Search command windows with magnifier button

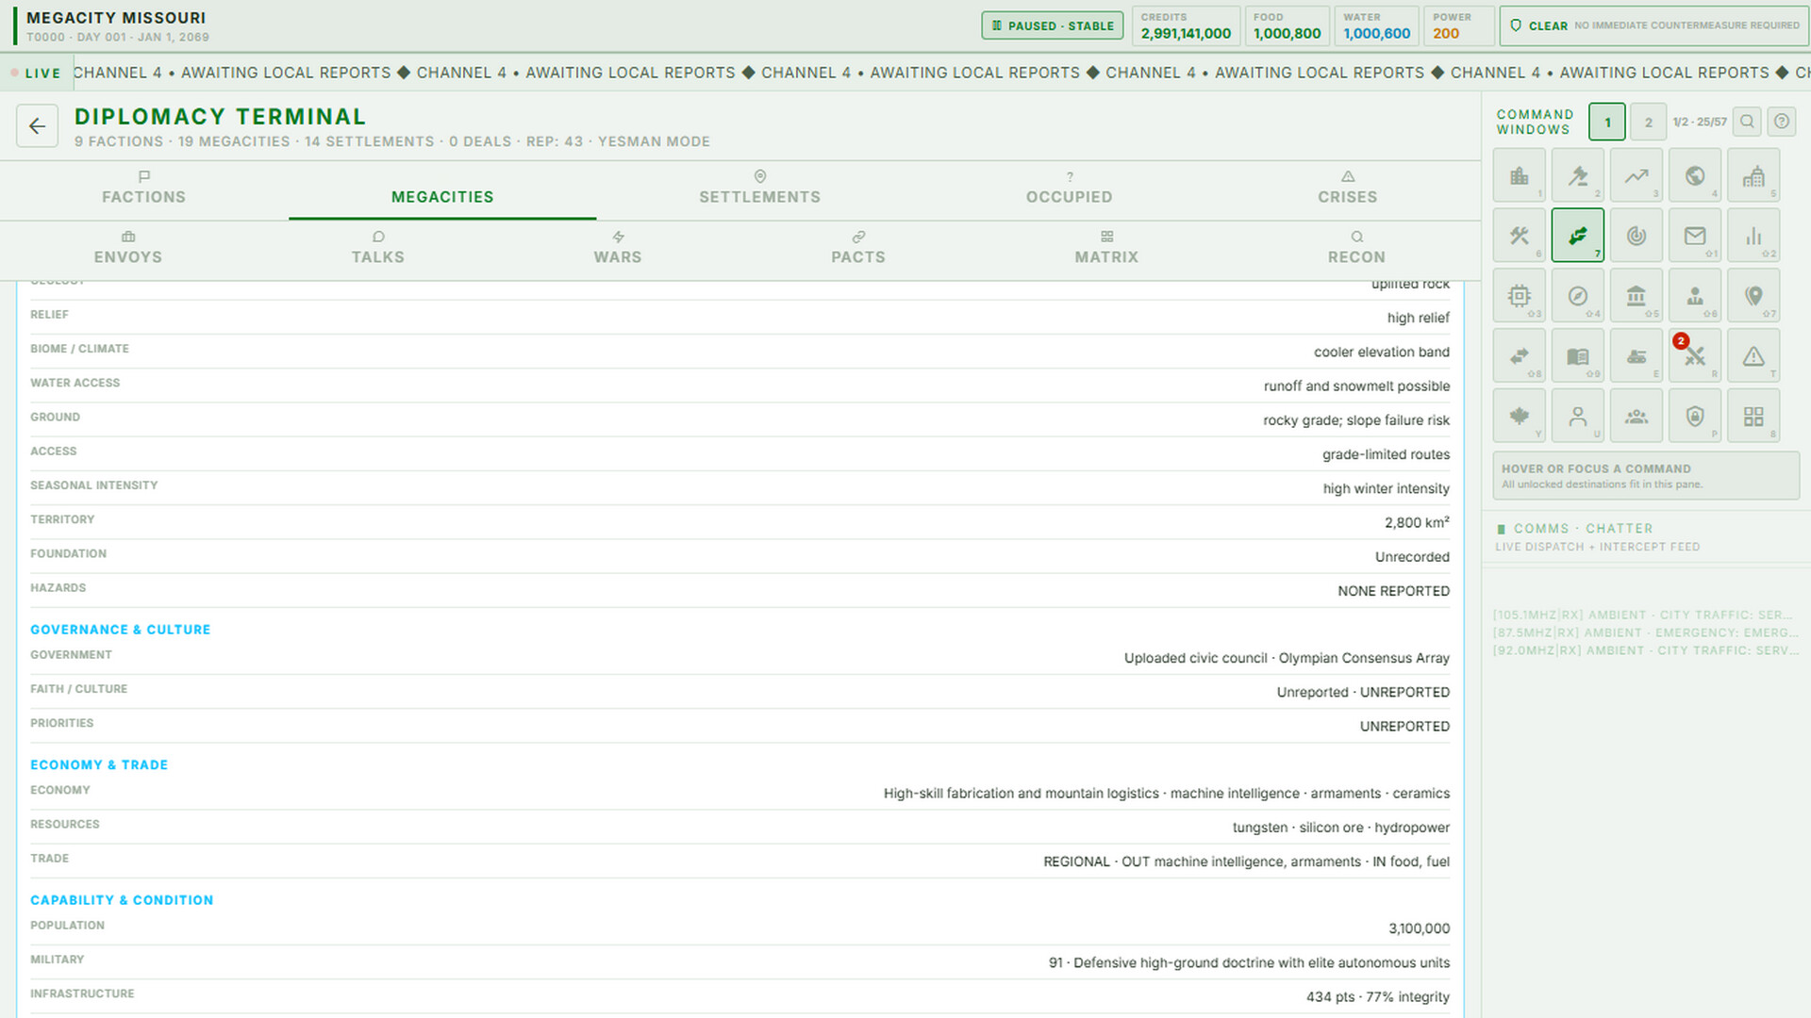click(1747, 122)
